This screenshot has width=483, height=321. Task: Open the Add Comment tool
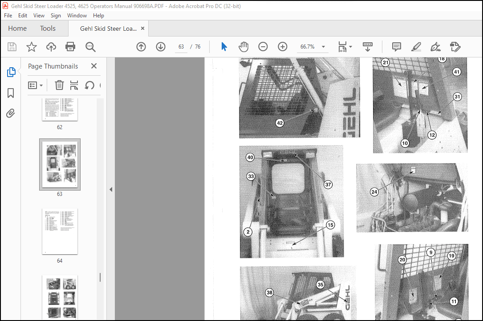tap(396, 46)
